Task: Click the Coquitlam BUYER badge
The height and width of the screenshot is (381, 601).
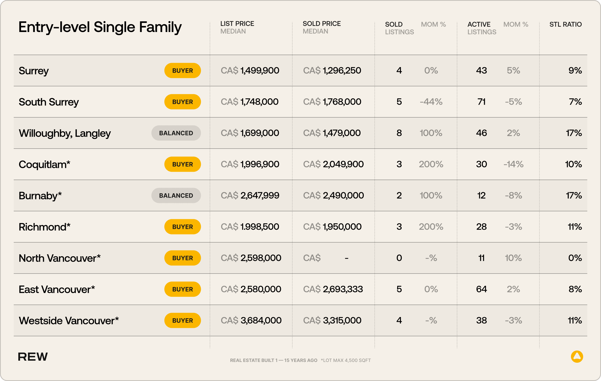Action: click(x=183, y=164)
